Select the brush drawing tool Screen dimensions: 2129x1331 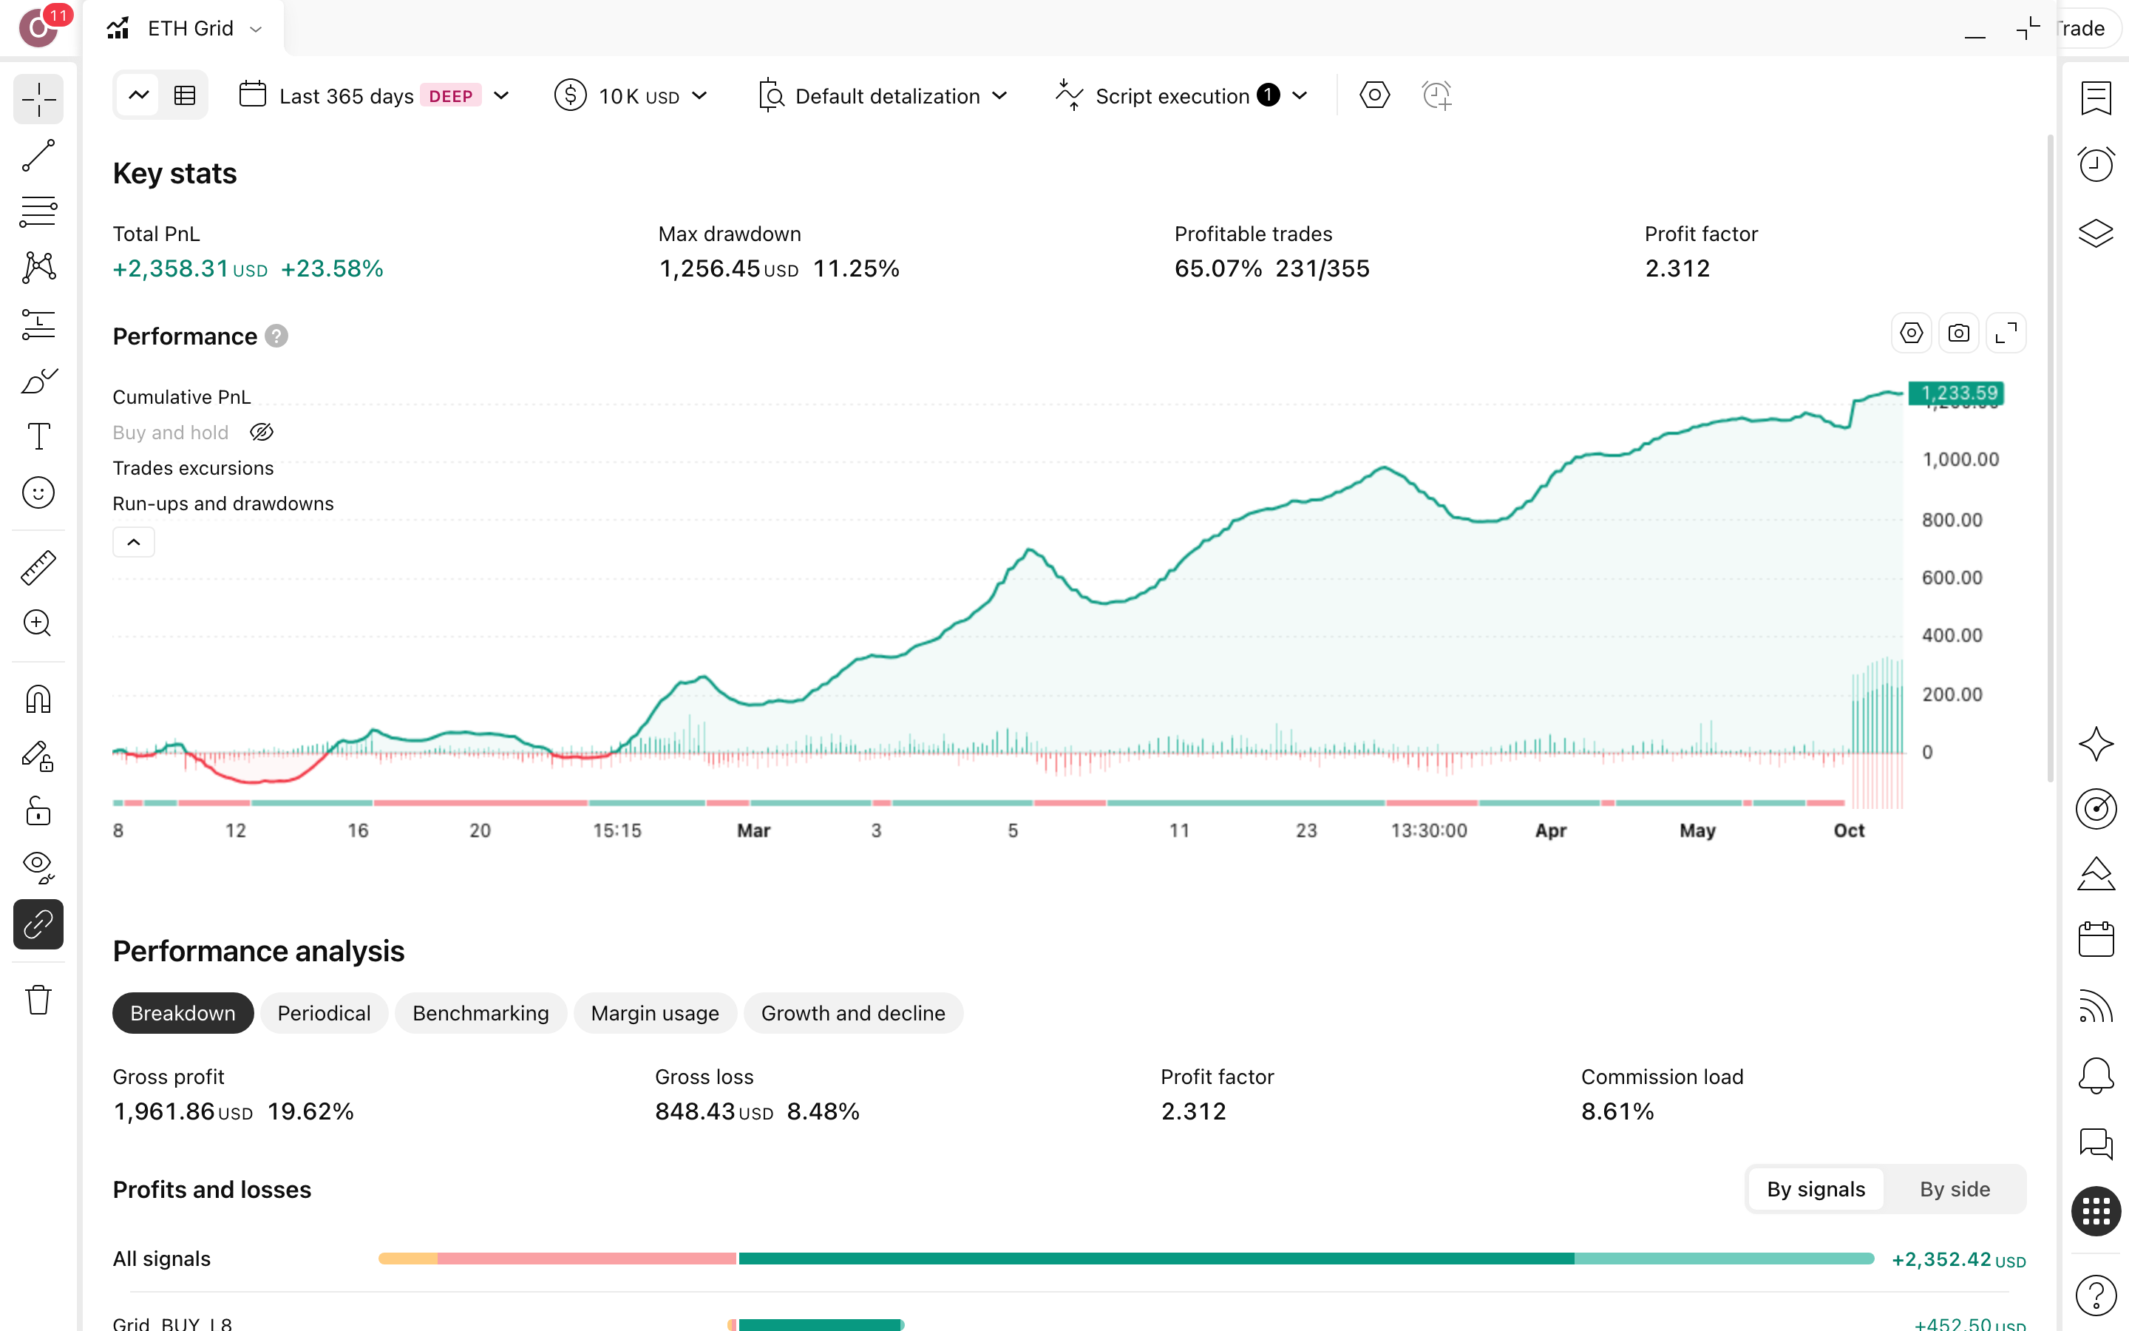(38, 380)
